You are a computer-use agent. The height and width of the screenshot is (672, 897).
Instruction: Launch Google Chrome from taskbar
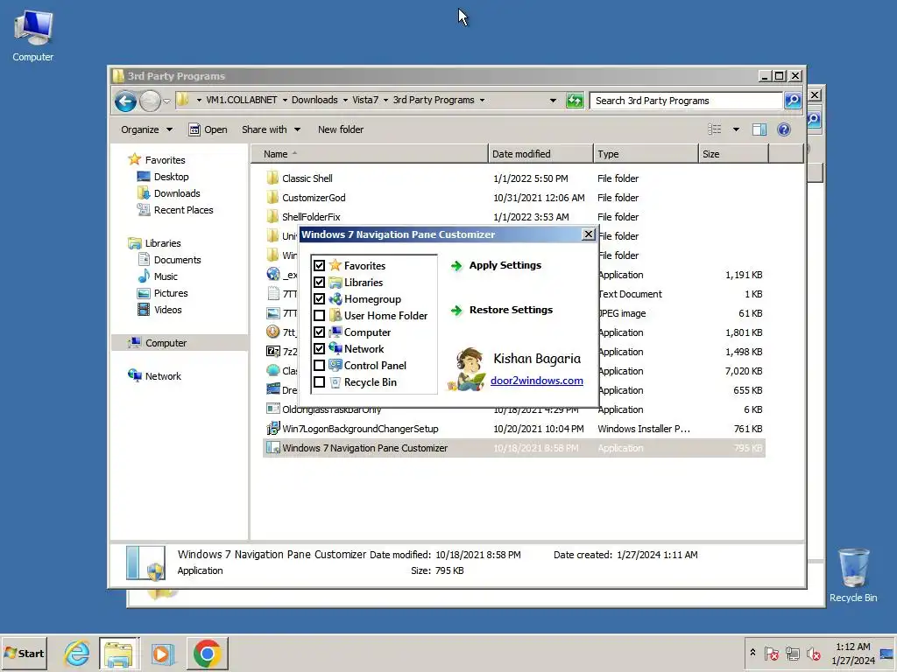click(x=207, y=653)
